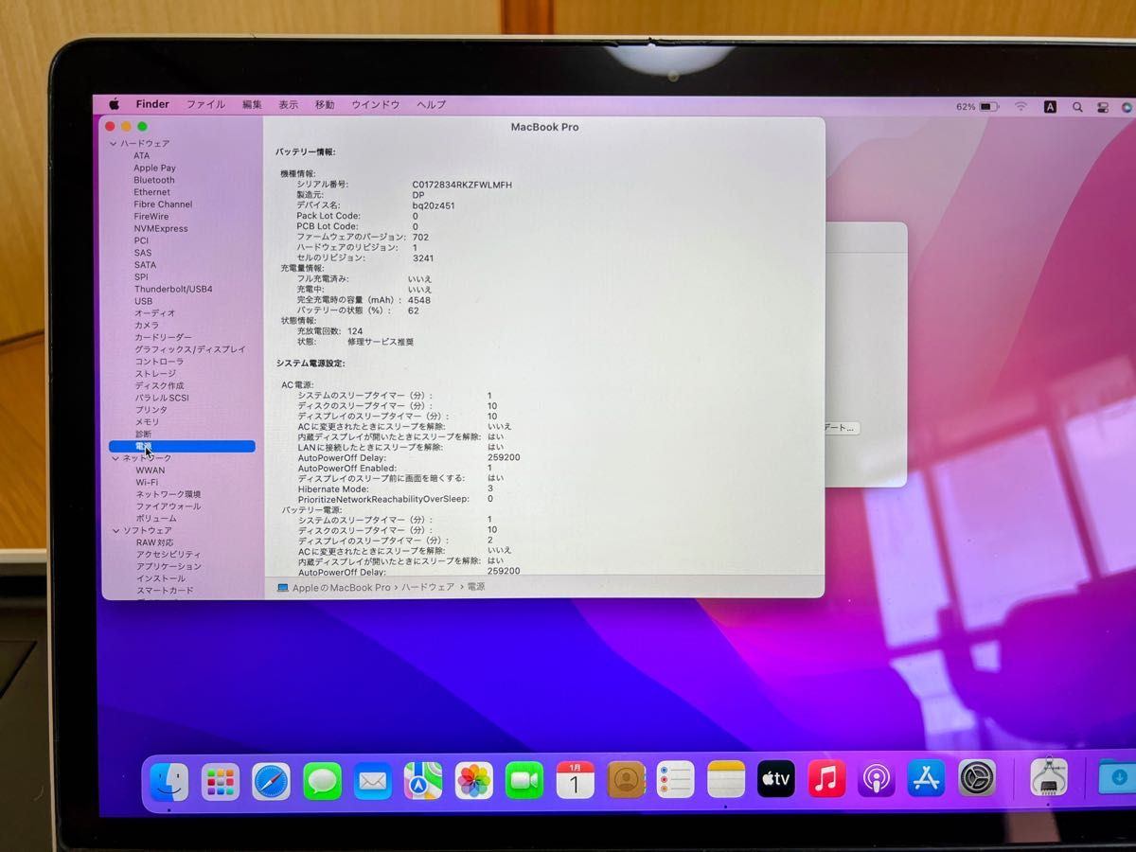The height and width of the screenshot is (852, 1136).
Task: Select USB in the sidebar
Action: coord(143,301)
